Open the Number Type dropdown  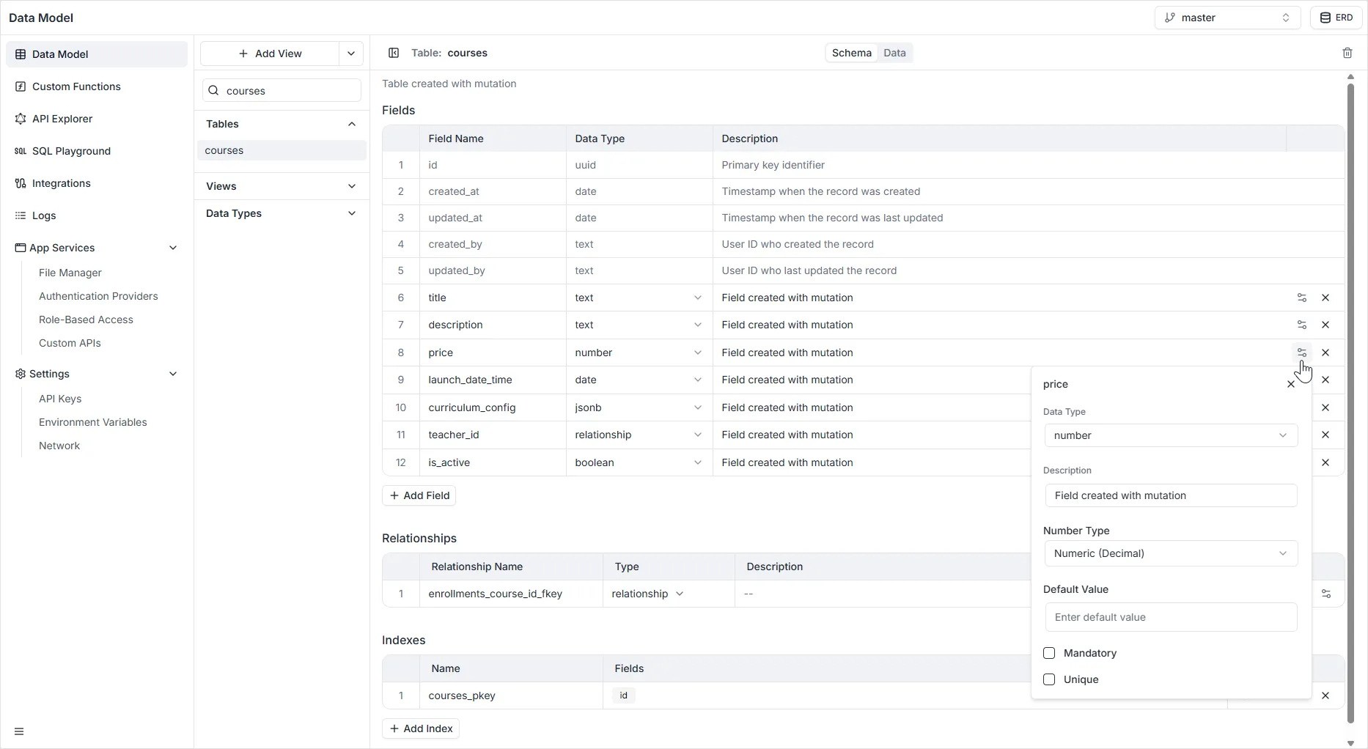1170,553
